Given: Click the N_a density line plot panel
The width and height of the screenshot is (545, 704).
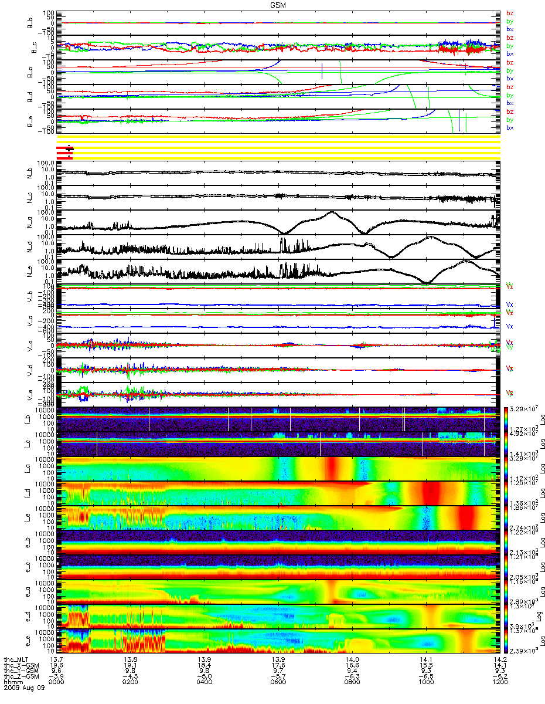Looking at the screenshot, I should point(278,222).
